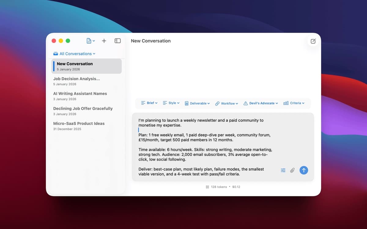Click the paperclip attachment icon

(292, 170)
